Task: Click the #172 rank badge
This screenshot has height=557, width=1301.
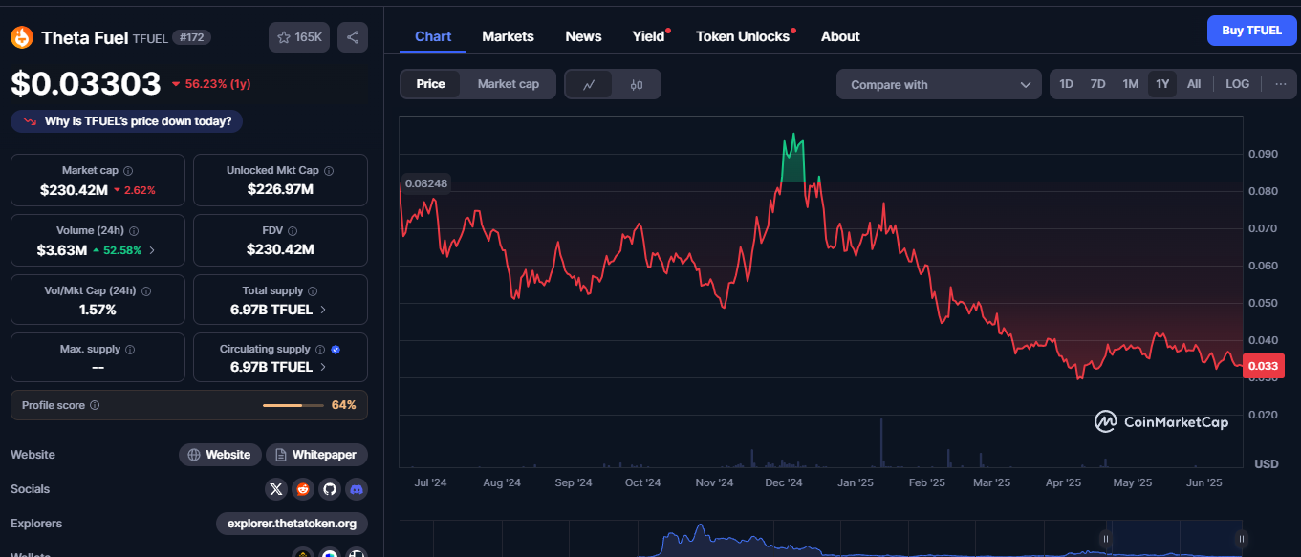Action: [x=192, y=37]
